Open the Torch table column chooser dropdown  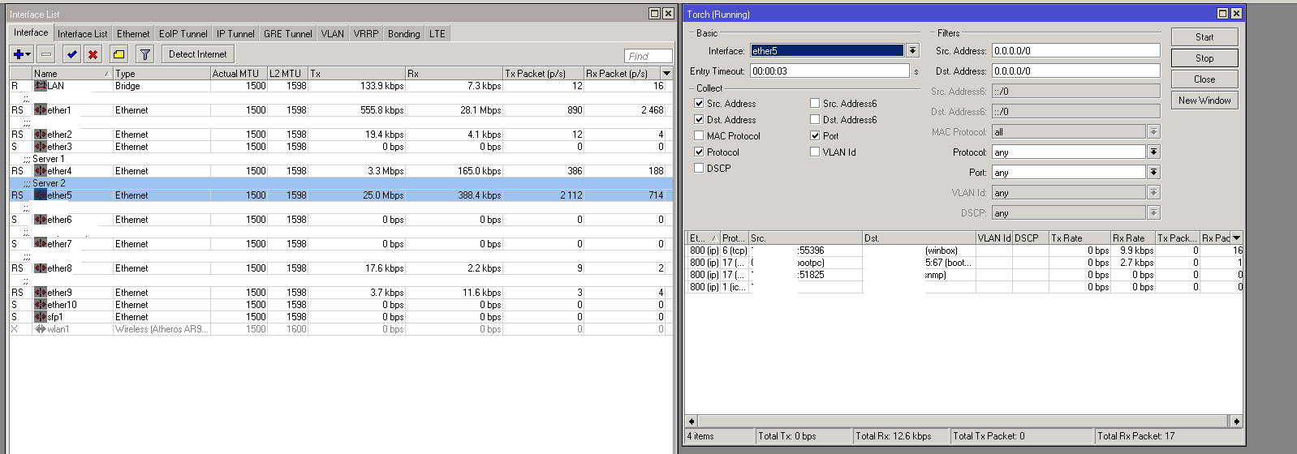pyautogui.click(x=1237, y=238)
